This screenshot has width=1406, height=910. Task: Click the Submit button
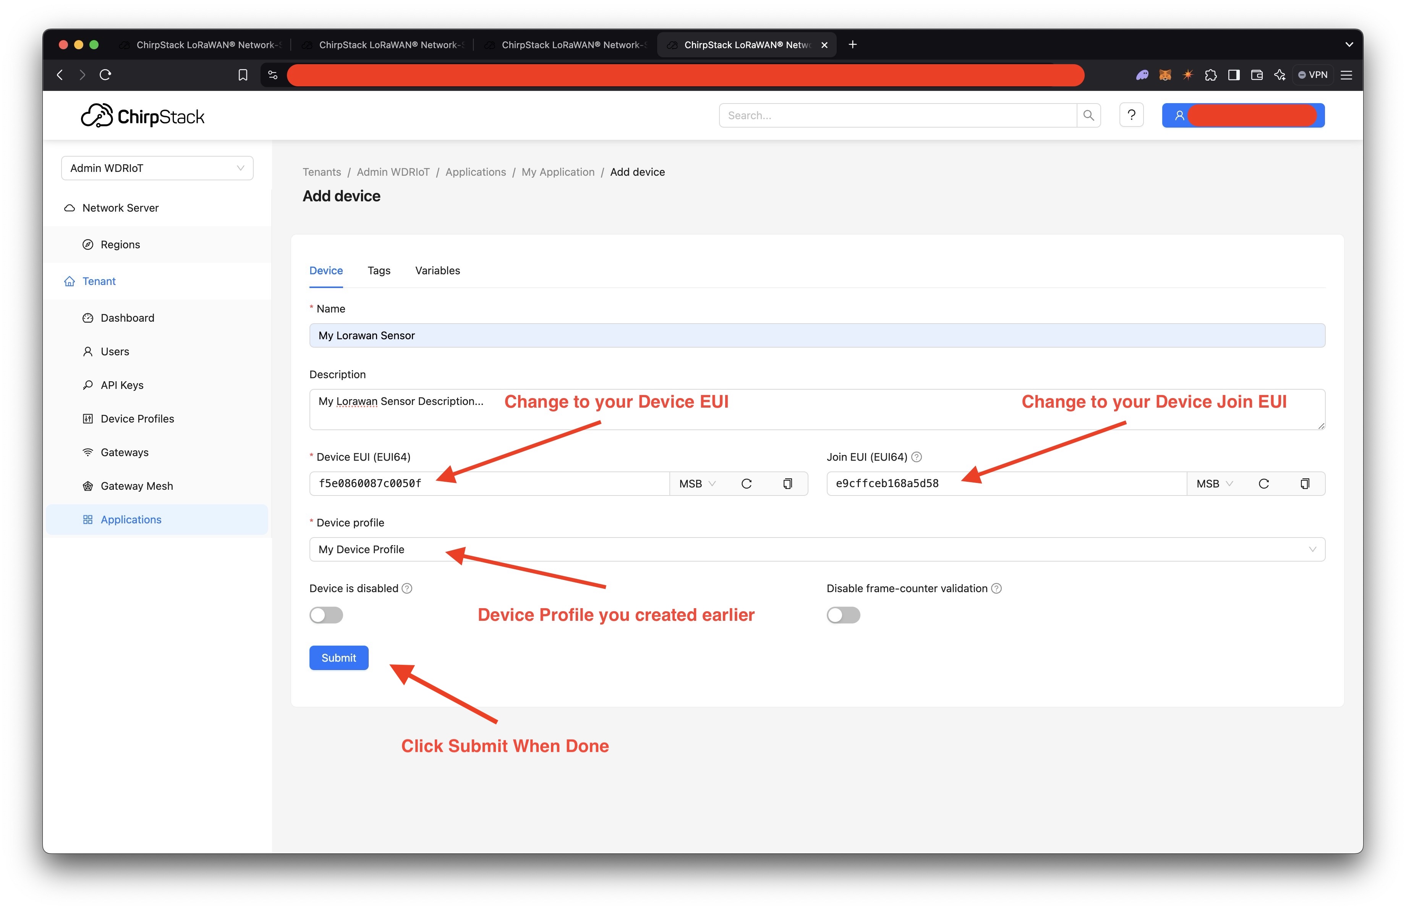tap(339, 658)
